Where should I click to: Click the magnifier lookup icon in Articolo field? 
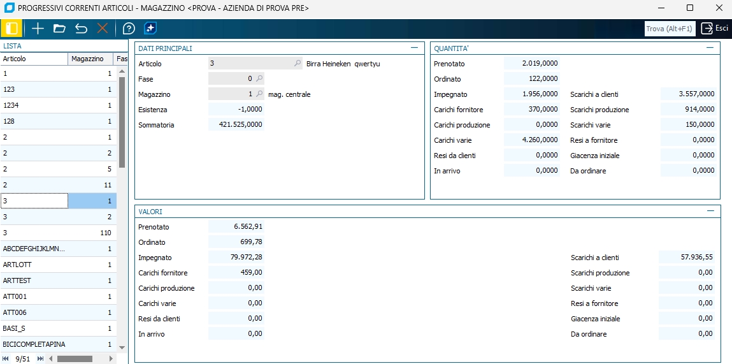click(298, 63)
